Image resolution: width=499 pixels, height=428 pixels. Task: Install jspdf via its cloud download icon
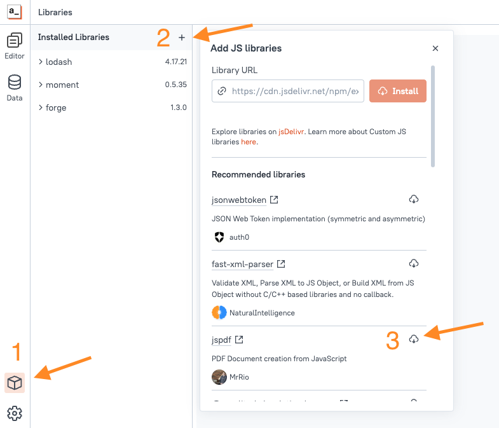pos(413,339)
